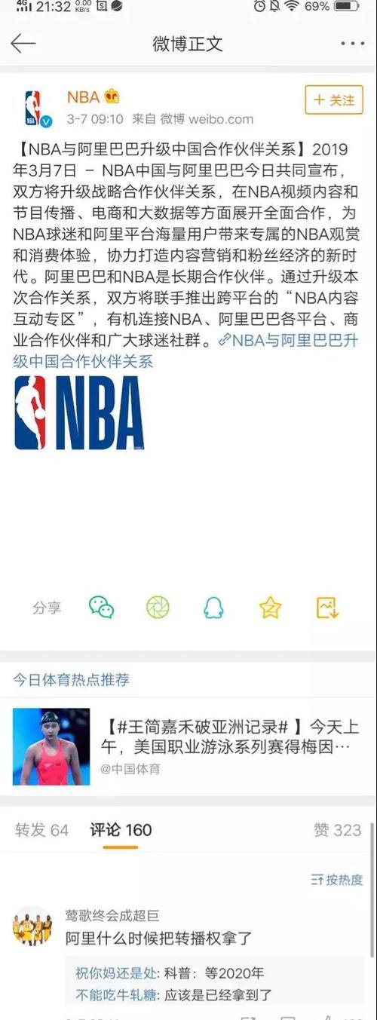Open commenter 莺歌终会成超巨 avatar
Screen dimensions: 377x1020
pyautogui.click(x=33, y=926)
